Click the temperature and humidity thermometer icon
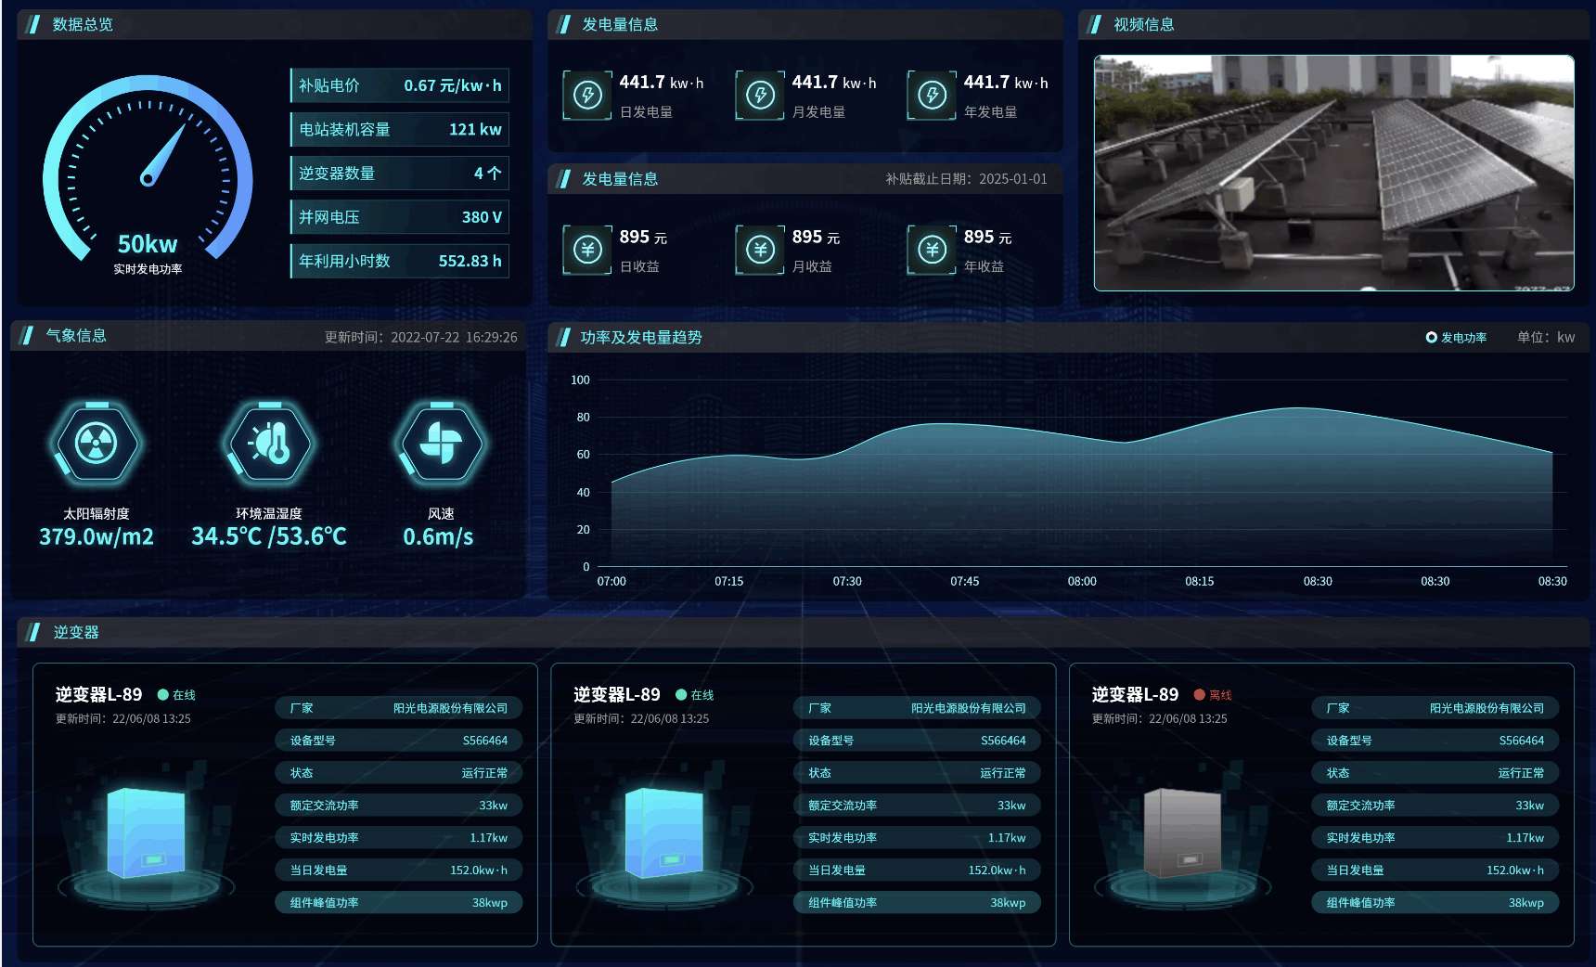Viewport: 1596px width, 967px height. tap(269, 444)
